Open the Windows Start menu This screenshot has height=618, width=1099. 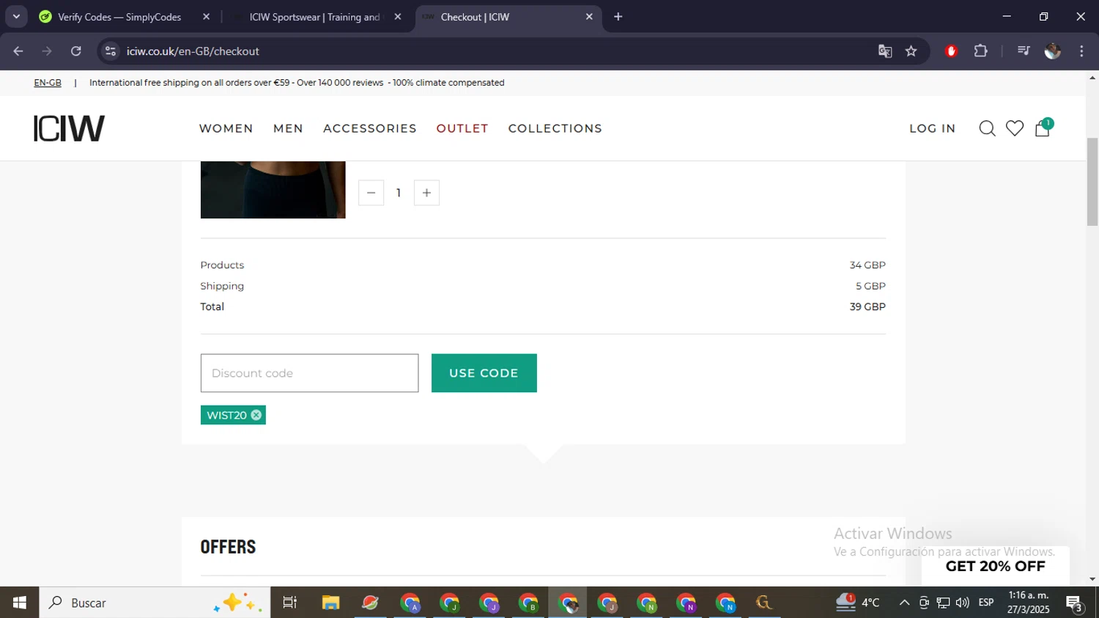point(19,603)
